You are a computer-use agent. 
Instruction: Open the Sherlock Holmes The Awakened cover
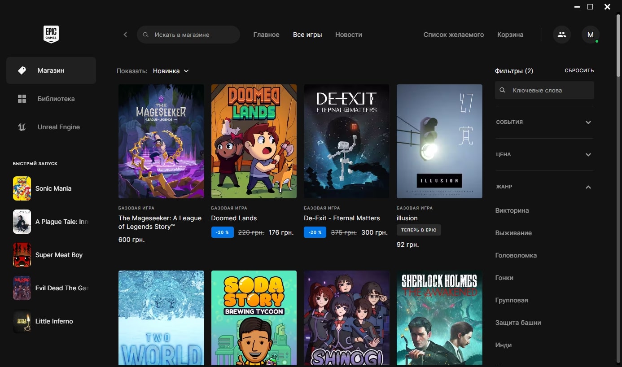coord(439,318)
